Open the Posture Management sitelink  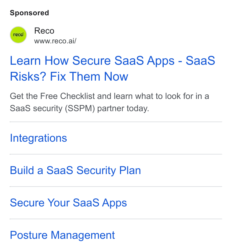click(x=62, y=235)
